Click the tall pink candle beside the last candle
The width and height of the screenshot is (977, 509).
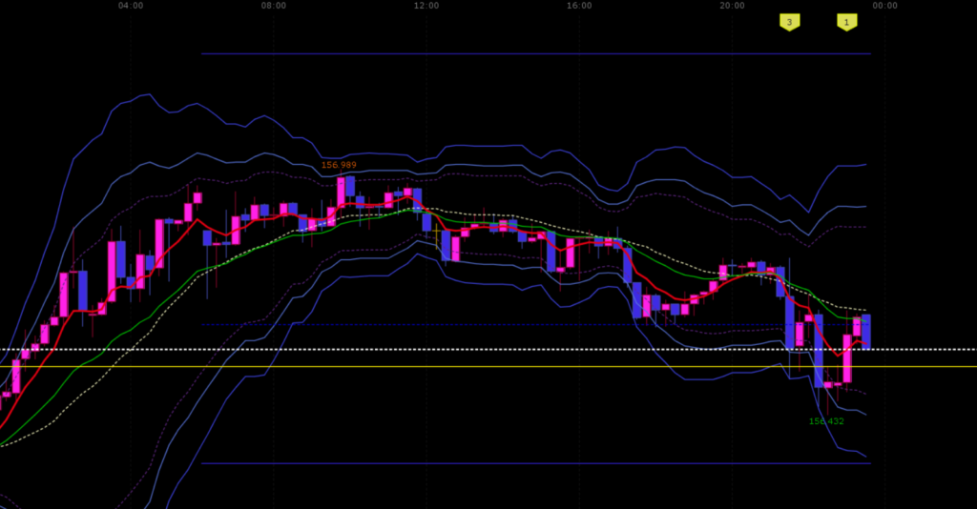[847, 358]
